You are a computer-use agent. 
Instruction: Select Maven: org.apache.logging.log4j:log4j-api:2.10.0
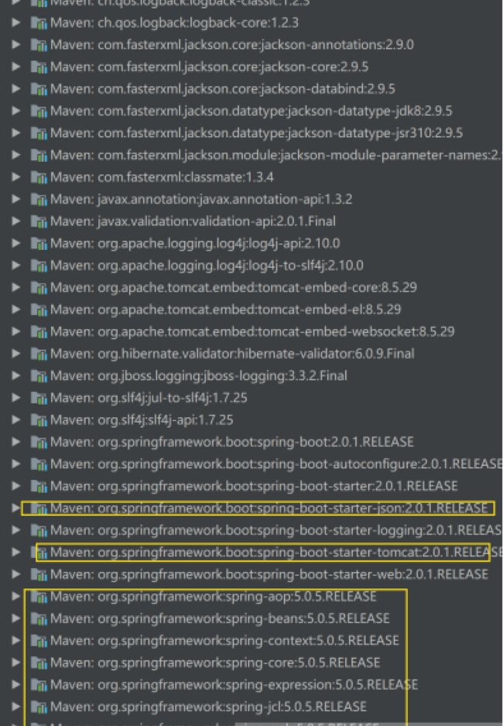195,244
